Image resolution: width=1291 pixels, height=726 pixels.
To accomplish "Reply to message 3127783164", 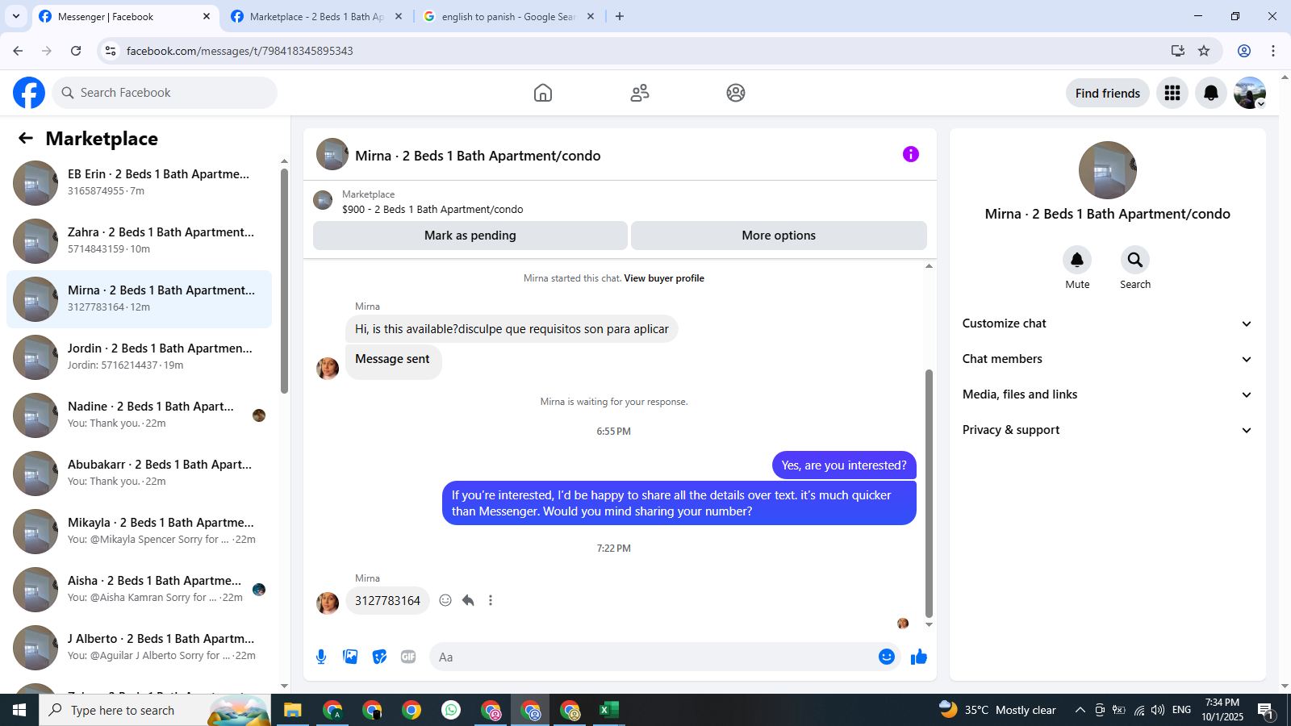I will pyautogui.click(x=468, y=600).
